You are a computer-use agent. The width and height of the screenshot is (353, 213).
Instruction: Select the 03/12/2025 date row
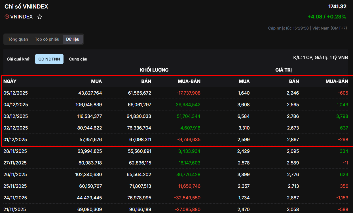pos(16,116)
